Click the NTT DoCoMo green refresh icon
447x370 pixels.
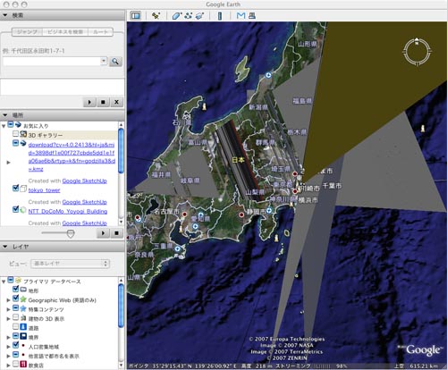(x=23, y=210)
